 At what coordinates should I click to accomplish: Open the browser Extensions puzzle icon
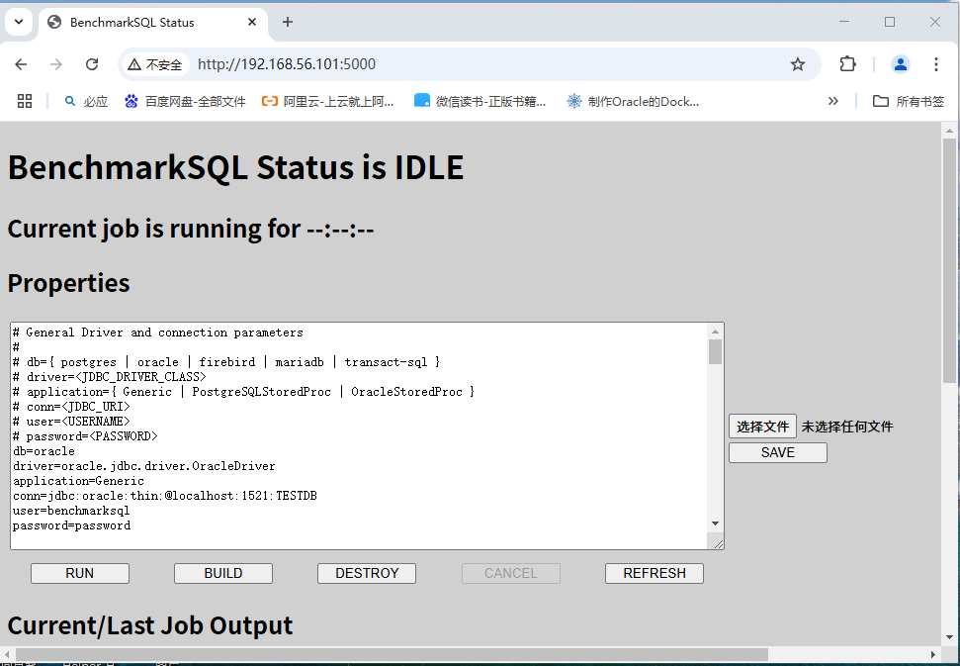coord(847,63)
